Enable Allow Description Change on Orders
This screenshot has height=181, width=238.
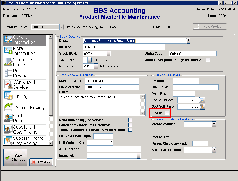[208, 60]
